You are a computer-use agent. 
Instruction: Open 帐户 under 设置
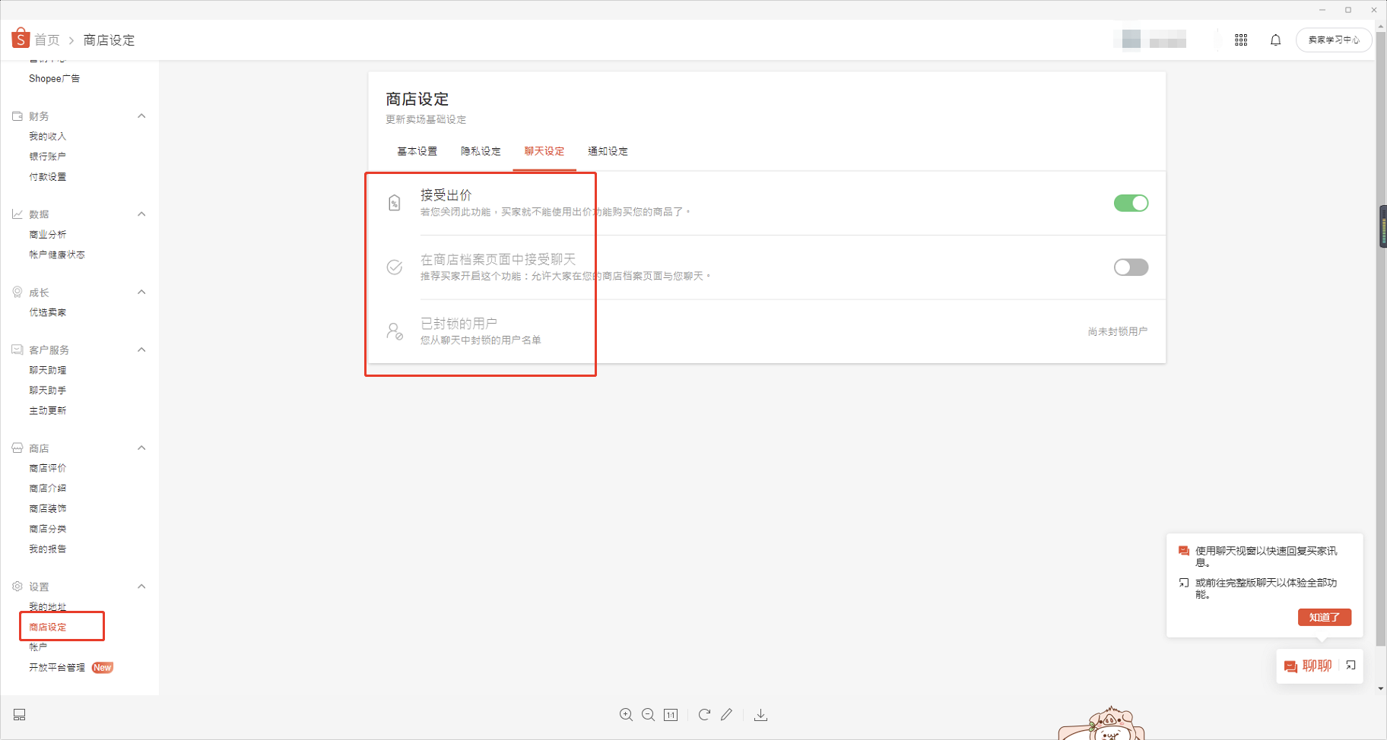click(x=38, y=647)
